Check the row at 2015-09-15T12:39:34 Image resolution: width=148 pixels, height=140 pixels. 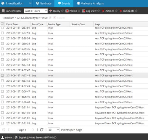tap(2, 38)
